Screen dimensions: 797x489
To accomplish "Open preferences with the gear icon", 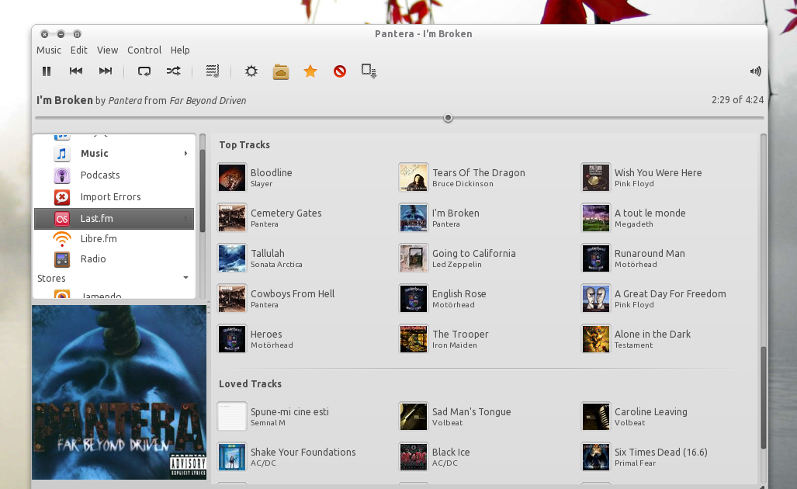I will coord(250,71).
